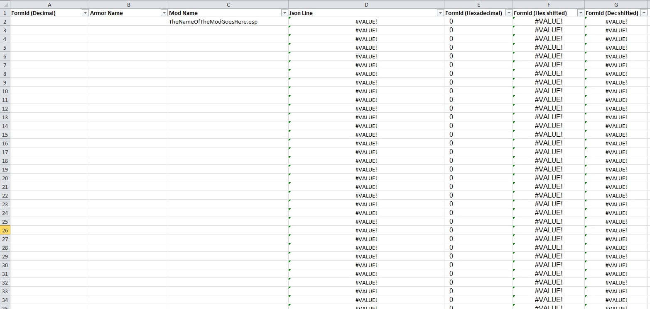The height and width of the screenshot is (309, 650).
Task: Select column G header
Action: (x=616, y=4)
